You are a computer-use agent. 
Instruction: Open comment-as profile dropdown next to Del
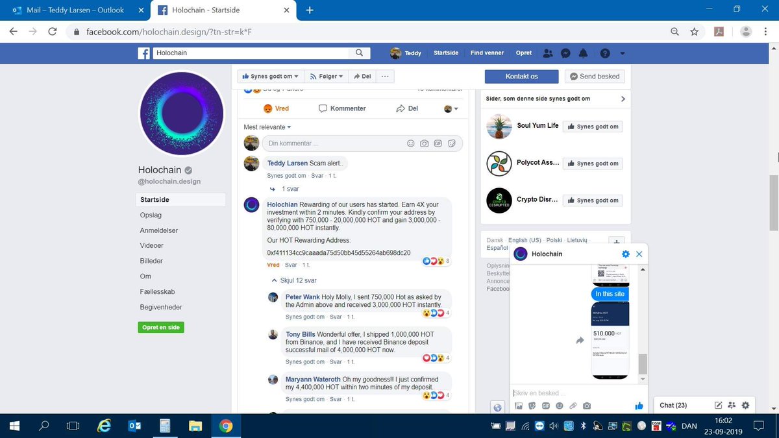(451, 108)
